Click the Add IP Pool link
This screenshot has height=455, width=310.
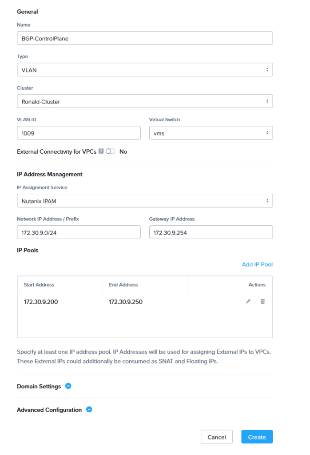257,264
